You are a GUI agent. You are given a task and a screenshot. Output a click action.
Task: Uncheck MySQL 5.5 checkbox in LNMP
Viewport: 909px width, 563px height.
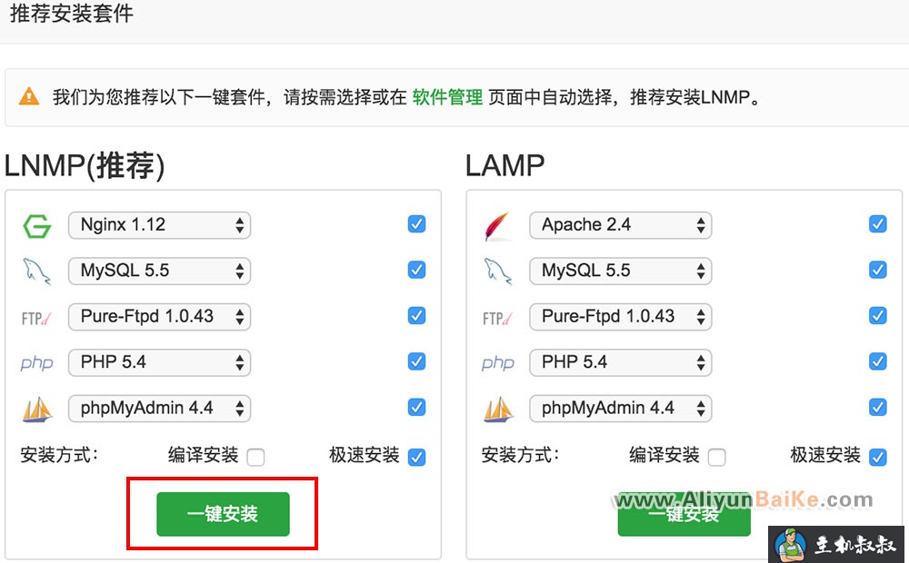pyautogui.click(x=417, y=270)
